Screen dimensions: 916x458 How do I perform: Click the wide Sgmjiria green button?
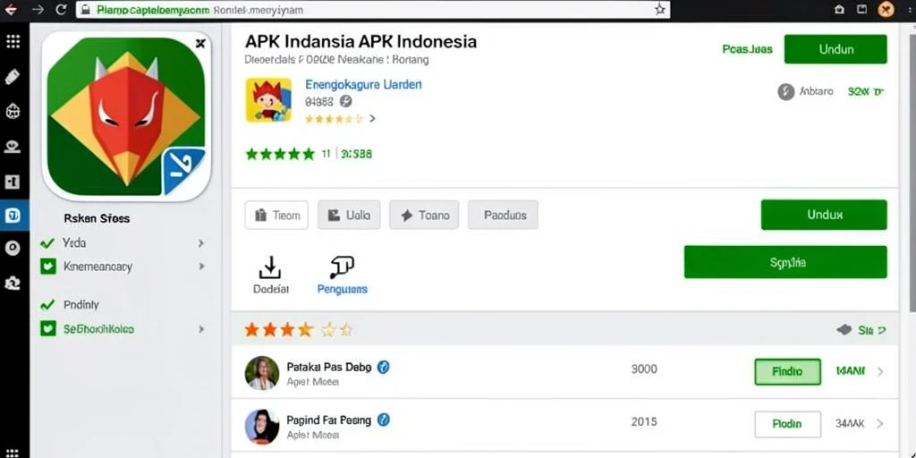[x=785, y=262]
